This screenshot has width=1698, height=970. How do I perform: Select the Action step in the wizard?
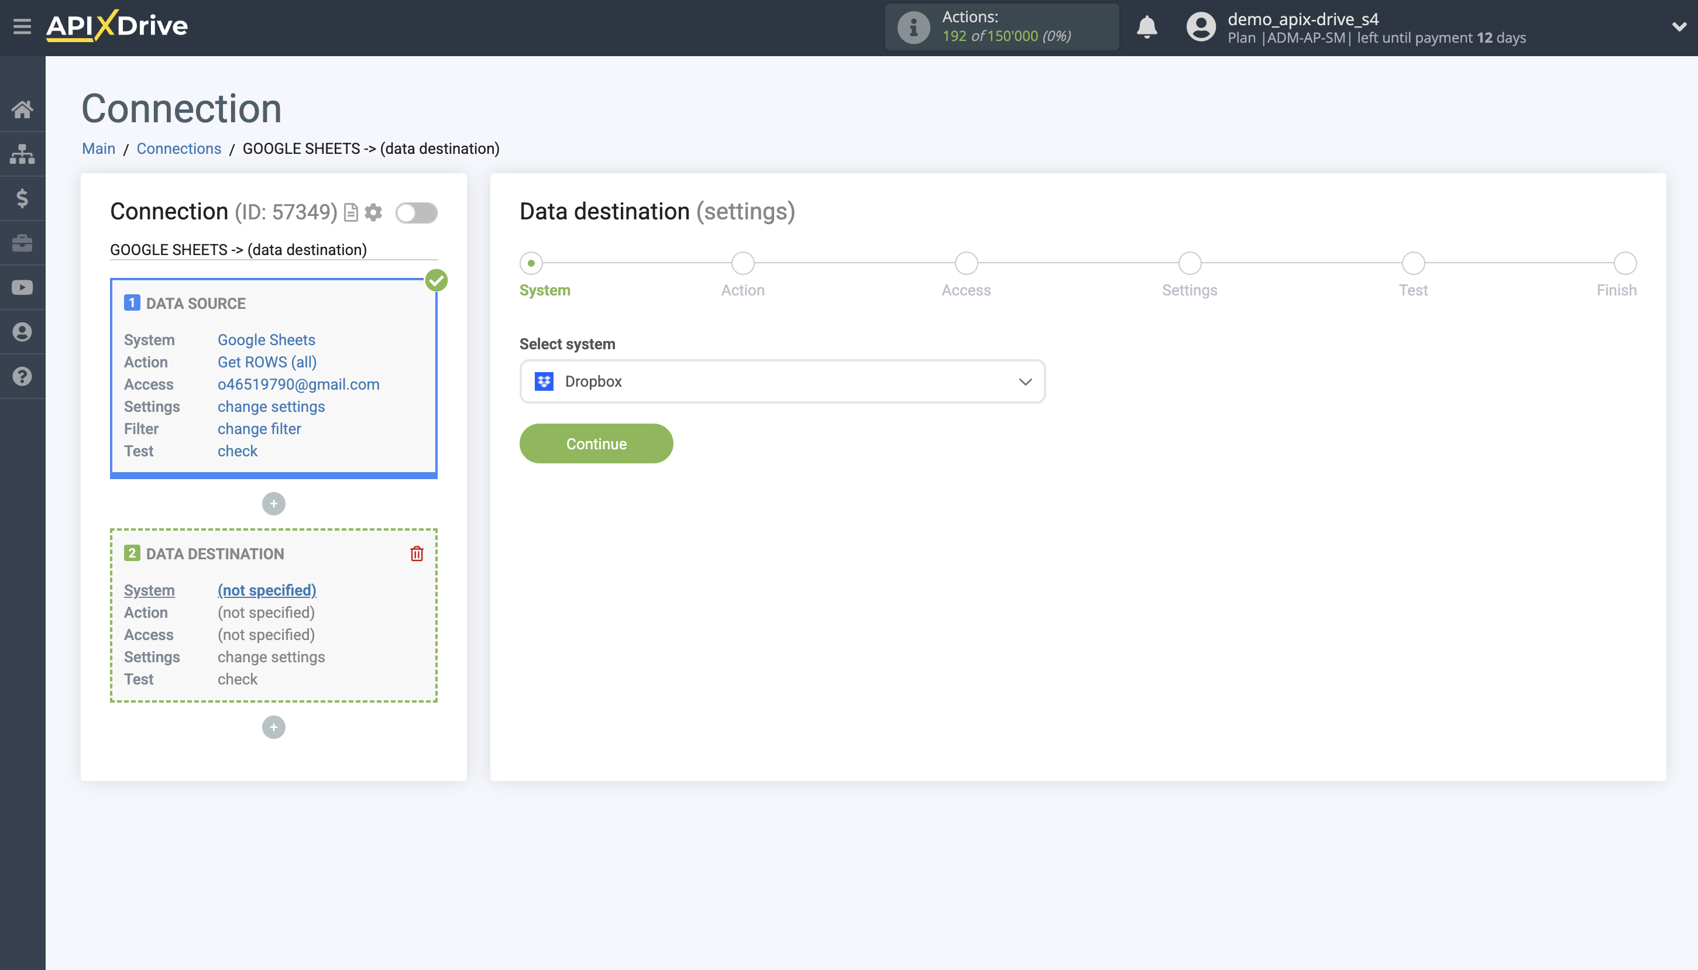(x=742, y=263)
